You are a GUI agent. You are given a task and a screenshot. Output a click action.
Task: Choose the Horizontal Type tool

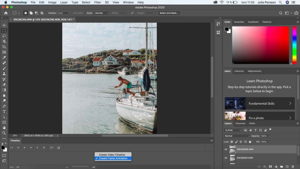4,111
